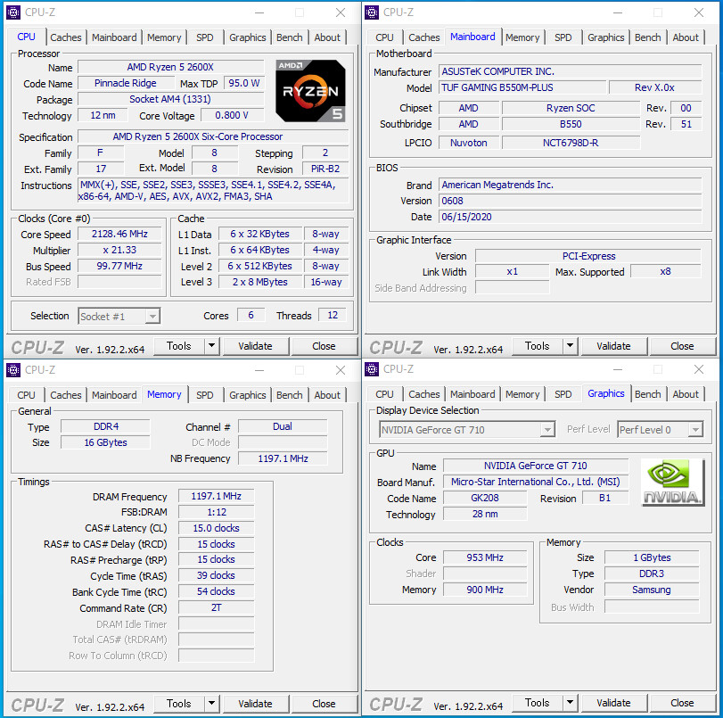Click the CPU-Z version label in bottom-left window

pyautogui.click(x=109, y=705)
